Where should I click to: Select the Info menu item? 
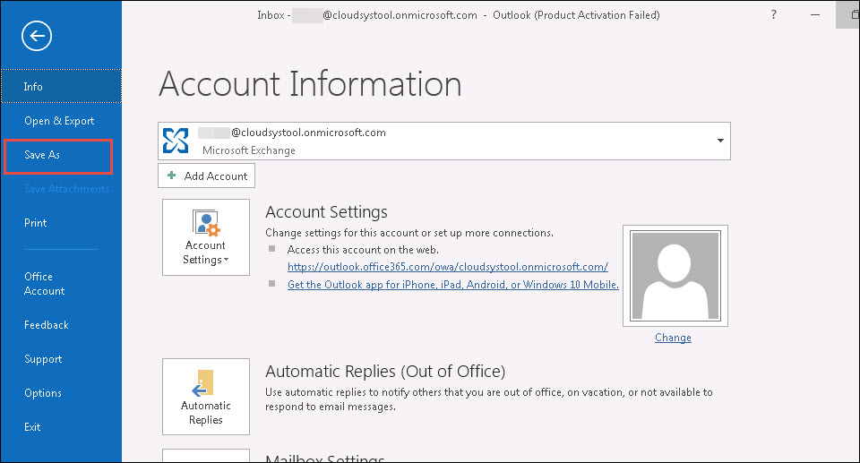tap(61, 86)
